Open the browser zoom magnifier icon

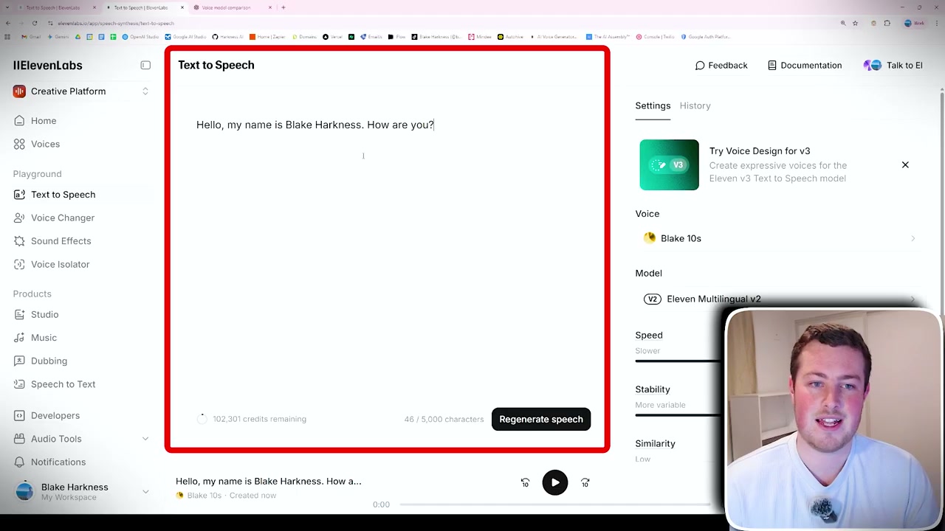843,23
